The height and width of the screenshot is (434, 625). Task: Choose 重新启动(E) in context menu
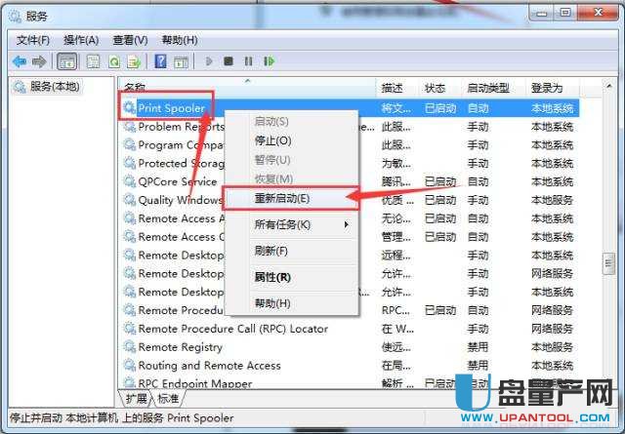click(282, 198)
